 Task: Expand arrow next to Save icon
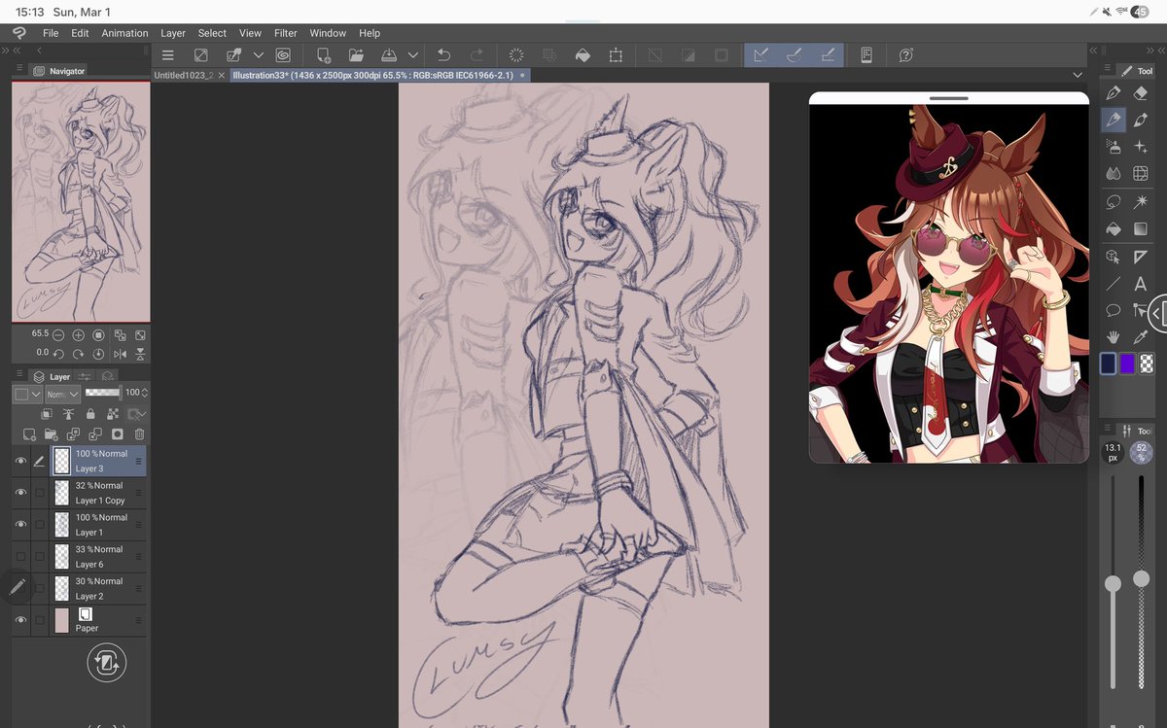[412, 55]
